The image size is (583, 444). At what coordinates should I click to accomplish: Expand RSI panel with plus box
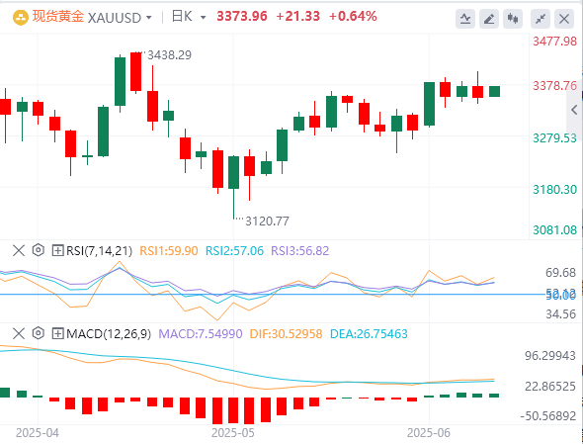57,250
